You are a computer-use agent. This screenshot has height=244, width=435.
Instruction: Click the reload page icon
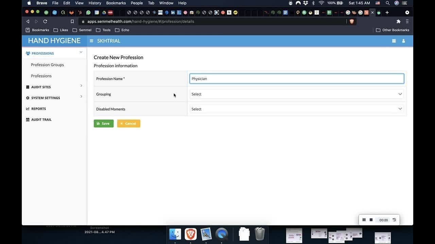coord(45,21)
